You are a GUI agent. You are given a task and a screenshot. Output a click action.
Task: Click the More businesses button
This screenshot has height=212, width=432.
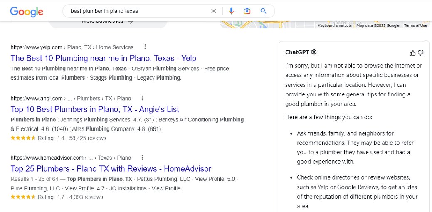coord(108,22)
